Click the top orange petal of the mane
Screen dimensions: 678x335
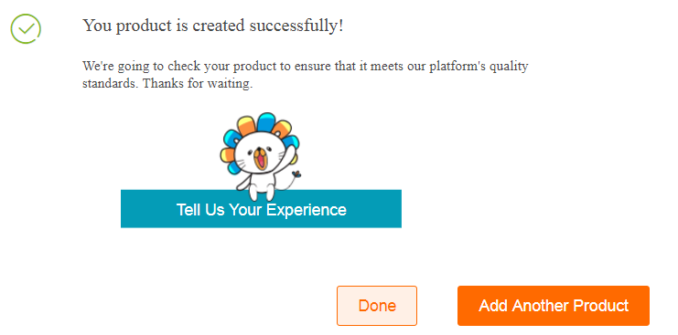coord(248,126)
